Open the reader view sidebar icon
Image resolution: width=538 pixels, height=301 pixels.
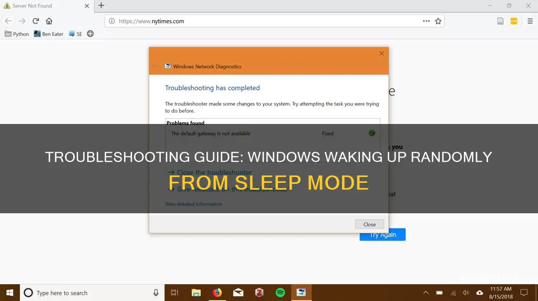point(500,21)
